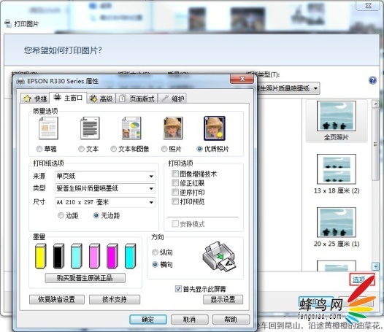The width and height of the screenshot is (384, 332).
Task: Click the printer icon in EPSON R330 title bar
Action: (20, 81)
